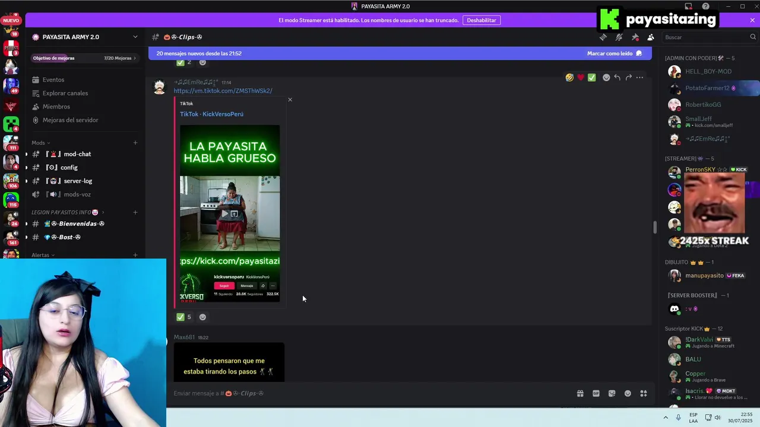This screenshot has height=427, width=760.
Task: Toggle the check mark reaction with 5
Action: (184, 317)
